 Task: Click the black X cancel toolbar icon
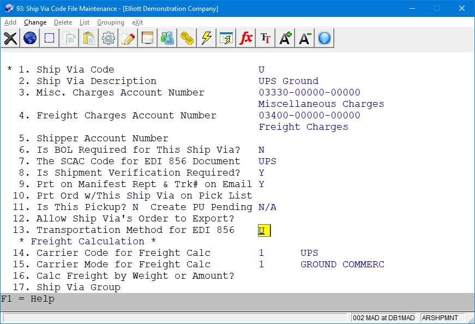pos(10,38)
